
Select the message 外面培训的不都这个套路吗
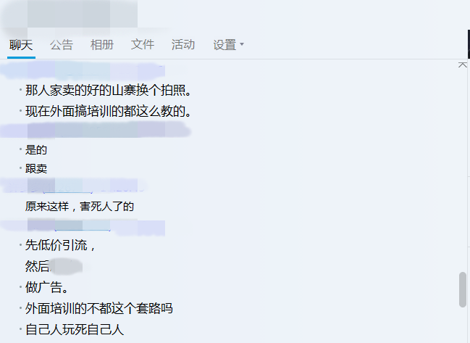pos(99,308)
